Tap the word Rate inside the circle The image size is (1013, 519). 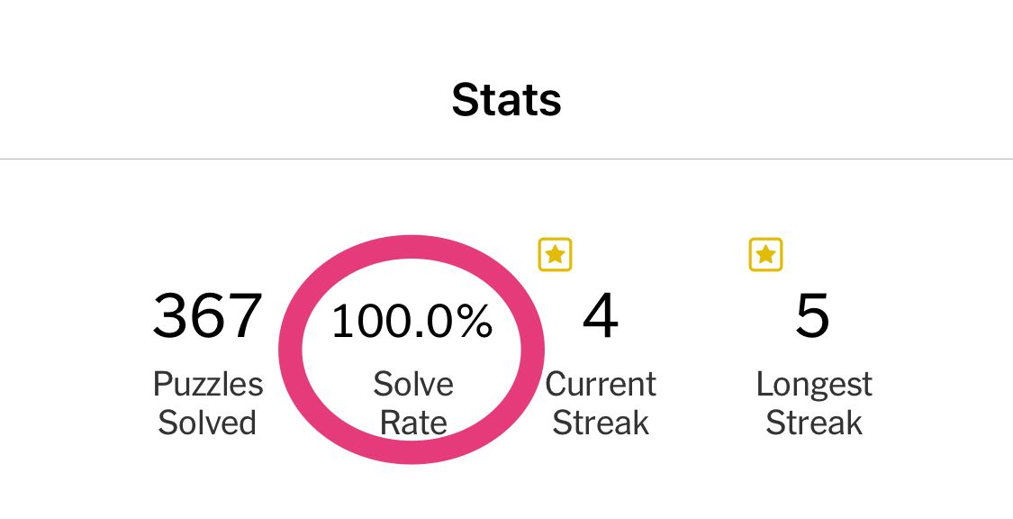413,423
